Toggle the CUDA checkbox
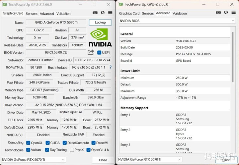Image resolution: width=239 pixels, height=165 pixels. tap(47, 143)
